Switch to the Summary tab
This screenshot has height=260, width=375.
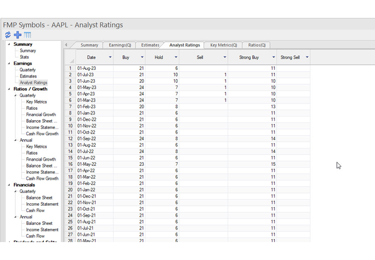click(89, 45)
